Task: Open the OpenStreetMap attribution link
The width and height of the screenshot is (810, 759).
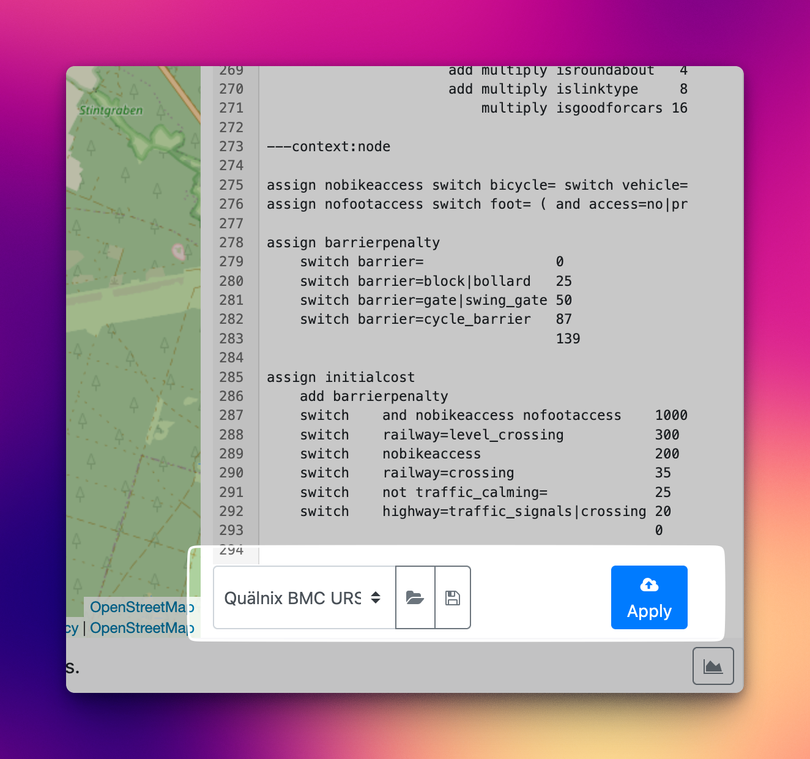Action: 142,607
